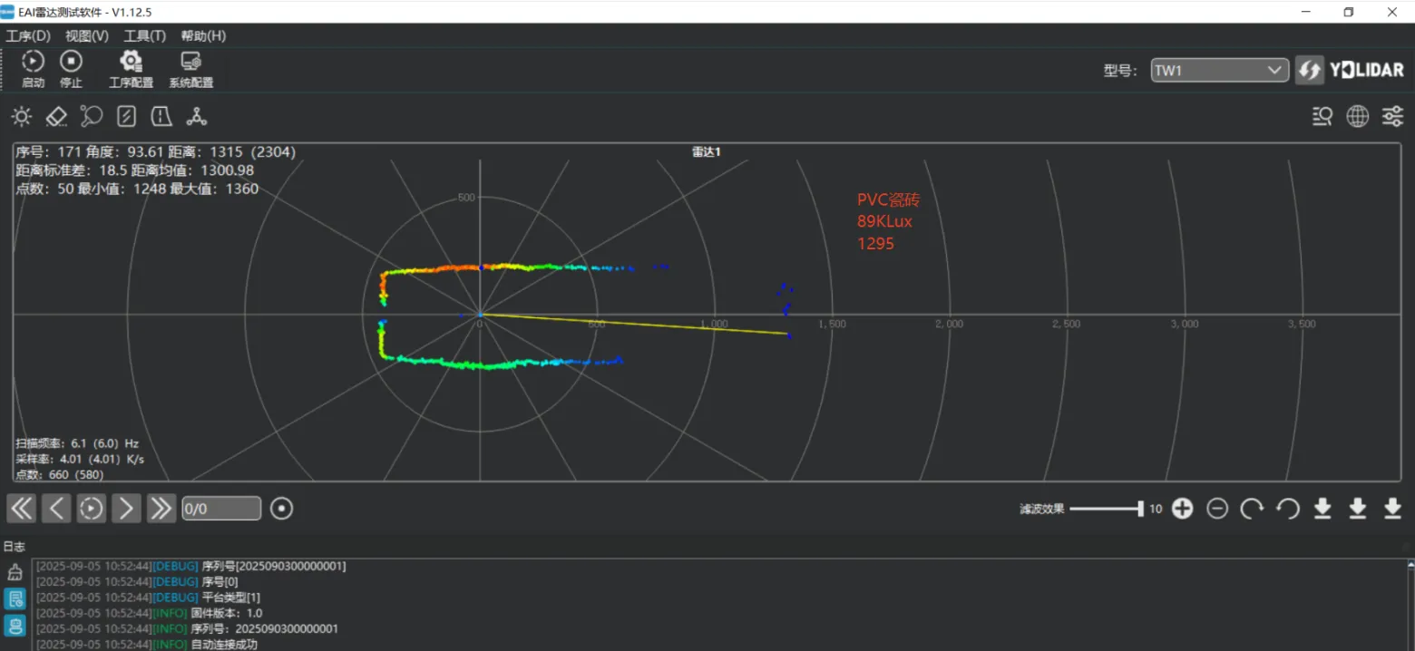Toggle the record circle button beside 0/0
1415x651 pixels.
[282, 509]
